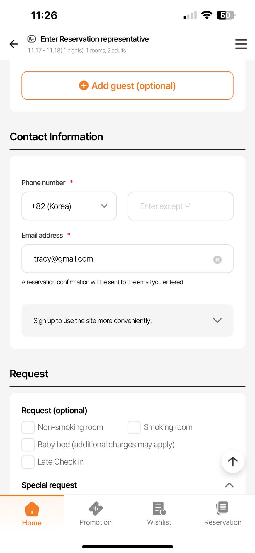Check the Non-smoking room box
Image resolution: width=255 pixels, height=553 pixels.
(x=28, y=427)
